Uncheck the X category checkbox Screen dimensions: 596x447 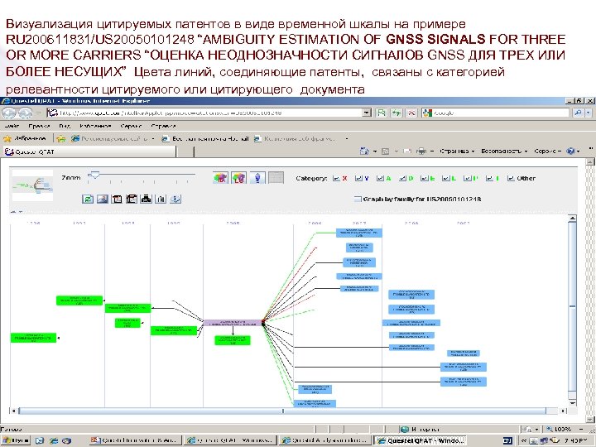336,178
